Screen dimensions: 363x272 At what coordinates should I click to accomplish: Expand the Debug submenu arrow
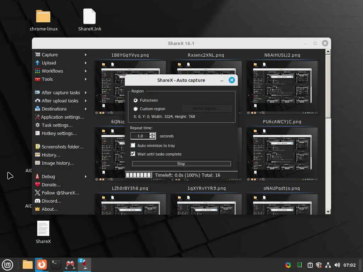[x=86, y=176]
